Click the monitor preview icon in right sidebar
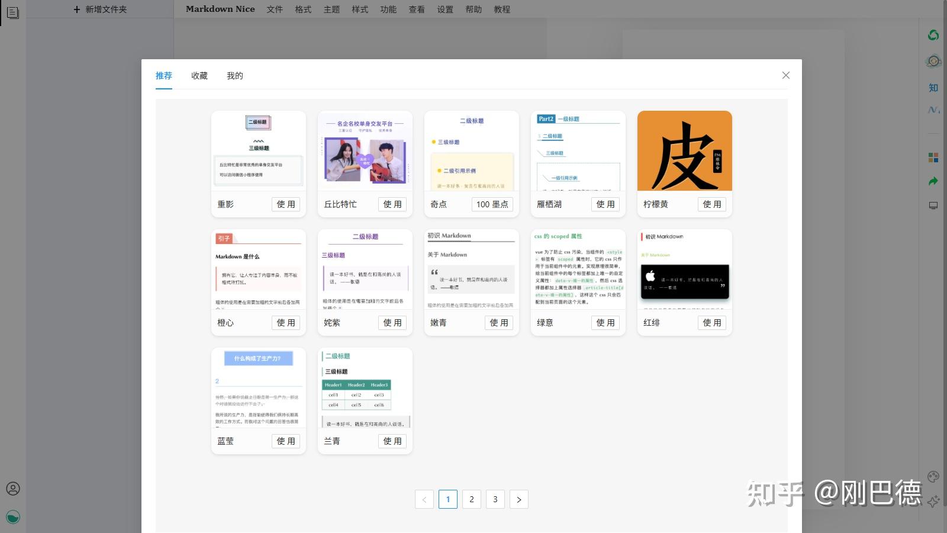This screenshot has height=533, width=947. (x=933, y=206)
